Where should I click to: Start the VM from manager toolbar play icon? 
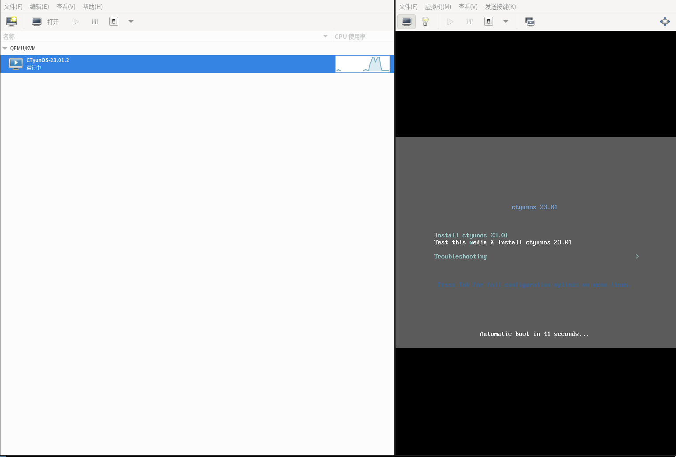(x=75, y=22)
